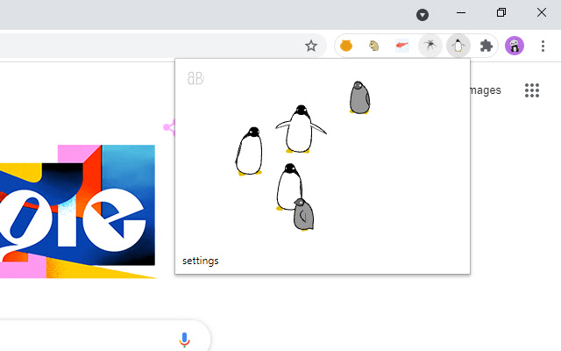561x351 pixels.
Task: Expand the tab search dropdown arrow
Action: pos(423,14)
